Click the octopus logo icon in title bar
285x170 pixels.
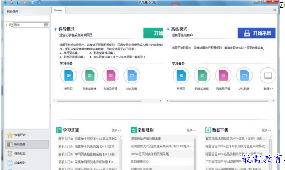tap(5, 2)
